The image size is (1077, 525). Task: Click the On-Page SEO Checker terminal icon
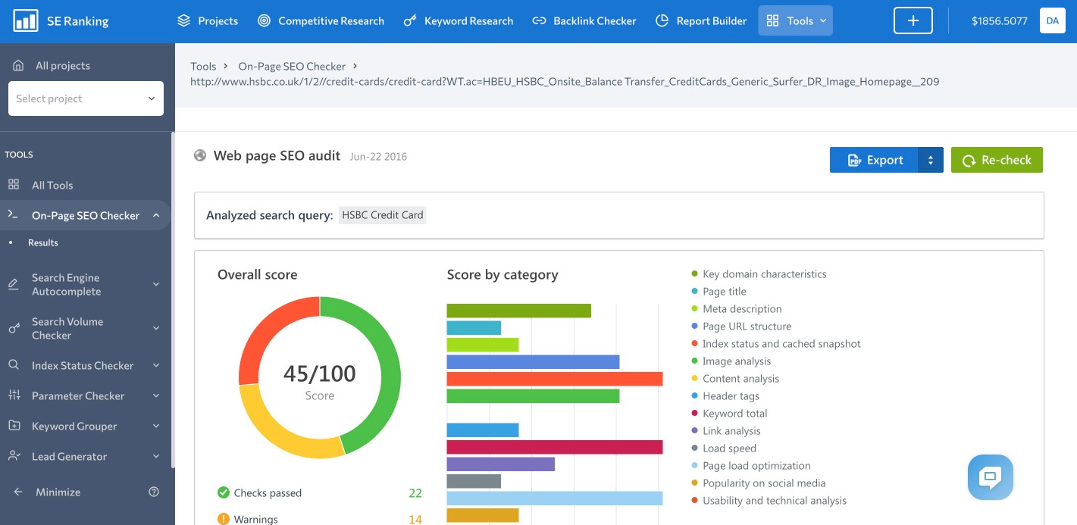(x=13, y=215)
